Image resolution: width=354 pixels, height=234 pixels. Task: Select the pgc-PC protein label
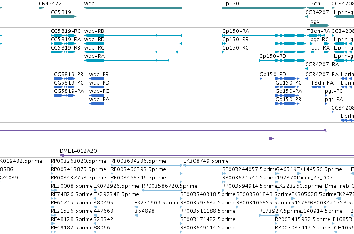point(334,91)
